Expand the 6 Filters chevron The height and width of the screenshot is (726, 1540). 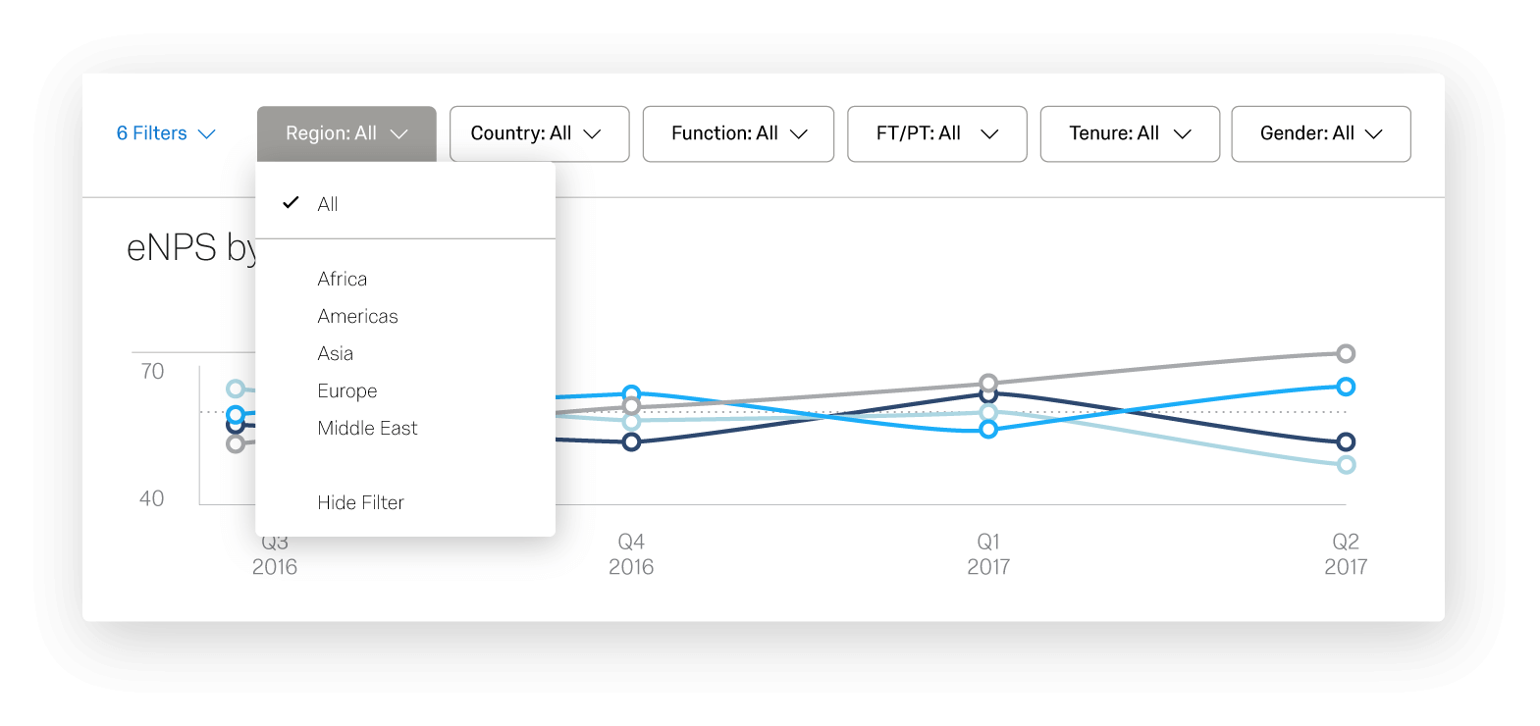(x=206, y=134)
